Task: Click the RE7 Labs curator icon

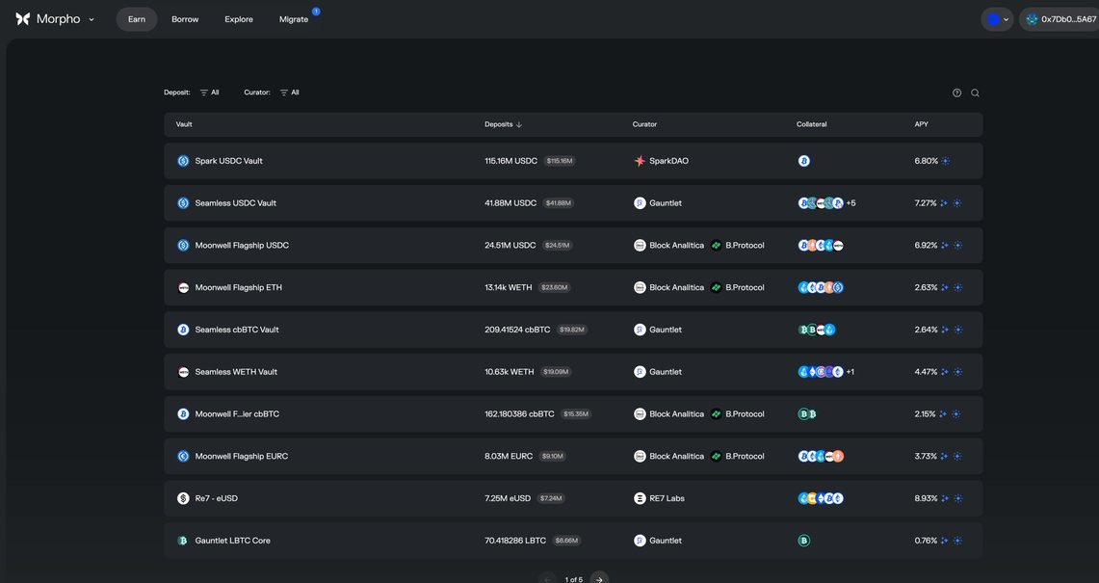Action: [640, 497]
